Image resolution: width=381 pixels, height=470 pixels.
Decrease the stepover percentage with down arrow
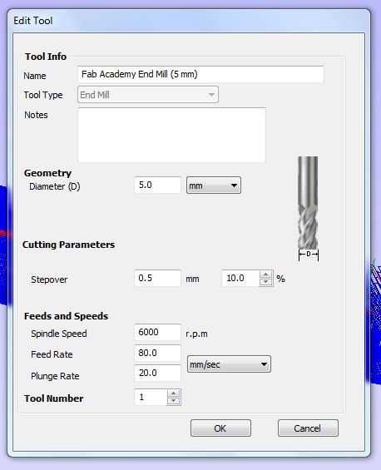point(265,282)
